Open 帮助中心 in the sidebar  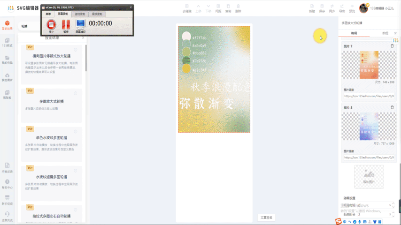coord(7,184)
